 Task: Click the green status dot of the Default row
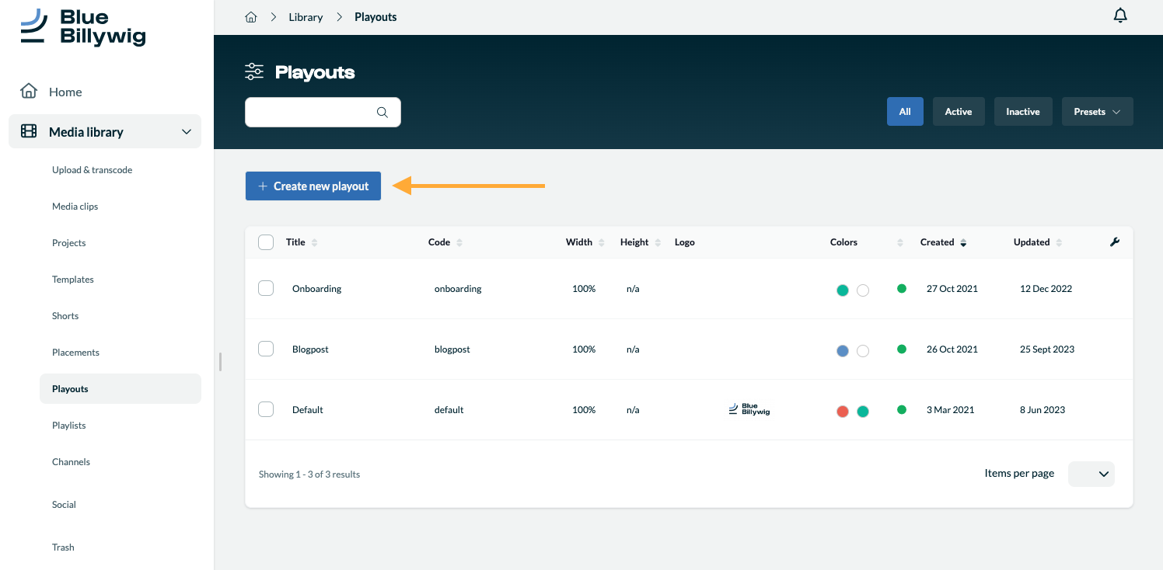(902, 409)
